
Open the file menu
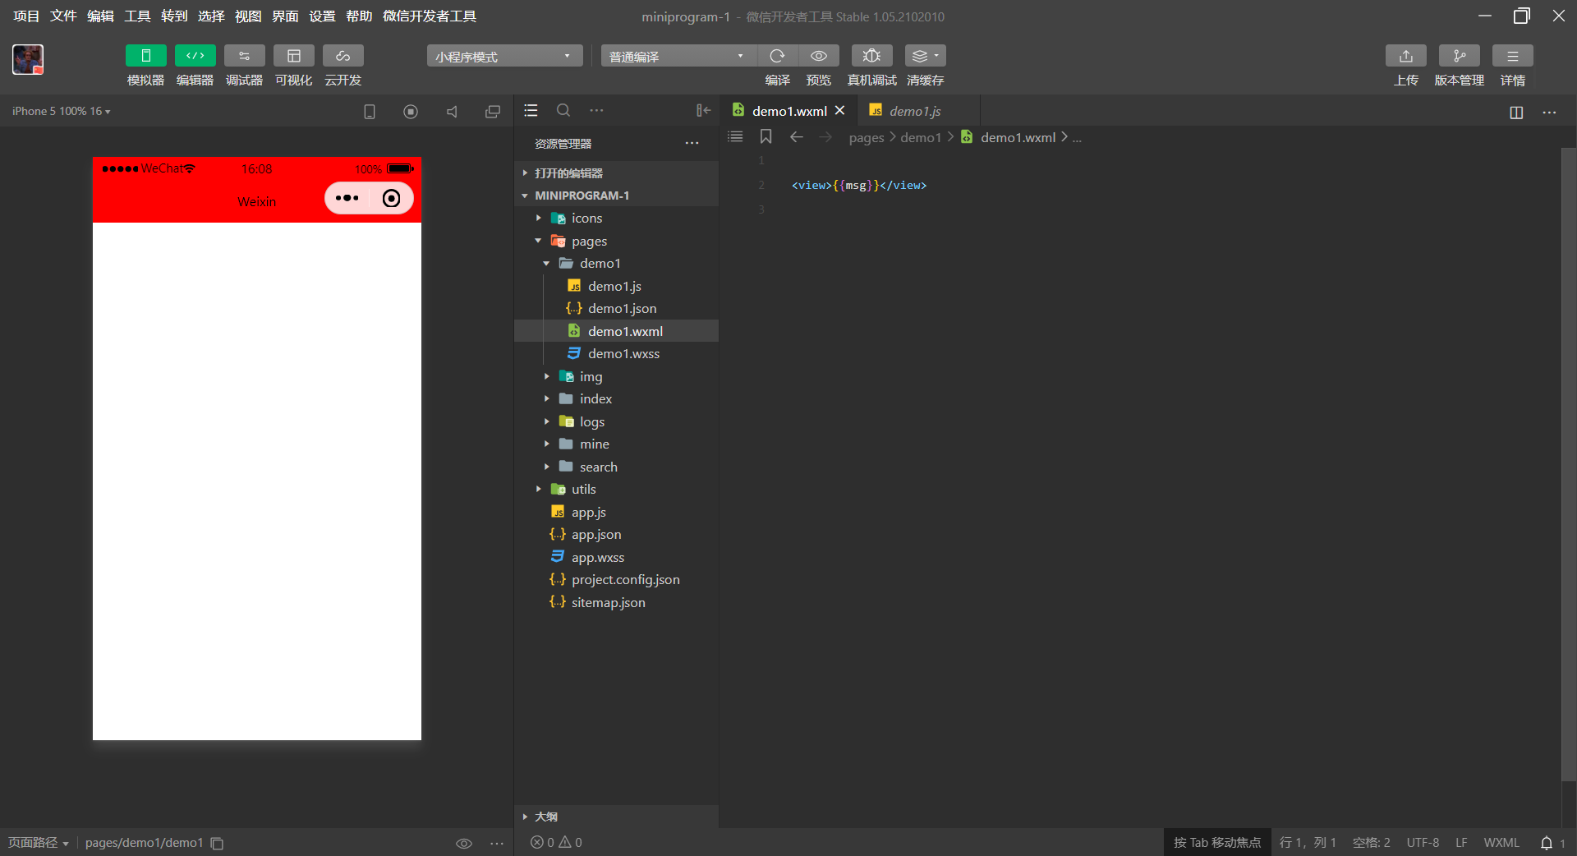(x=63, y=16)
